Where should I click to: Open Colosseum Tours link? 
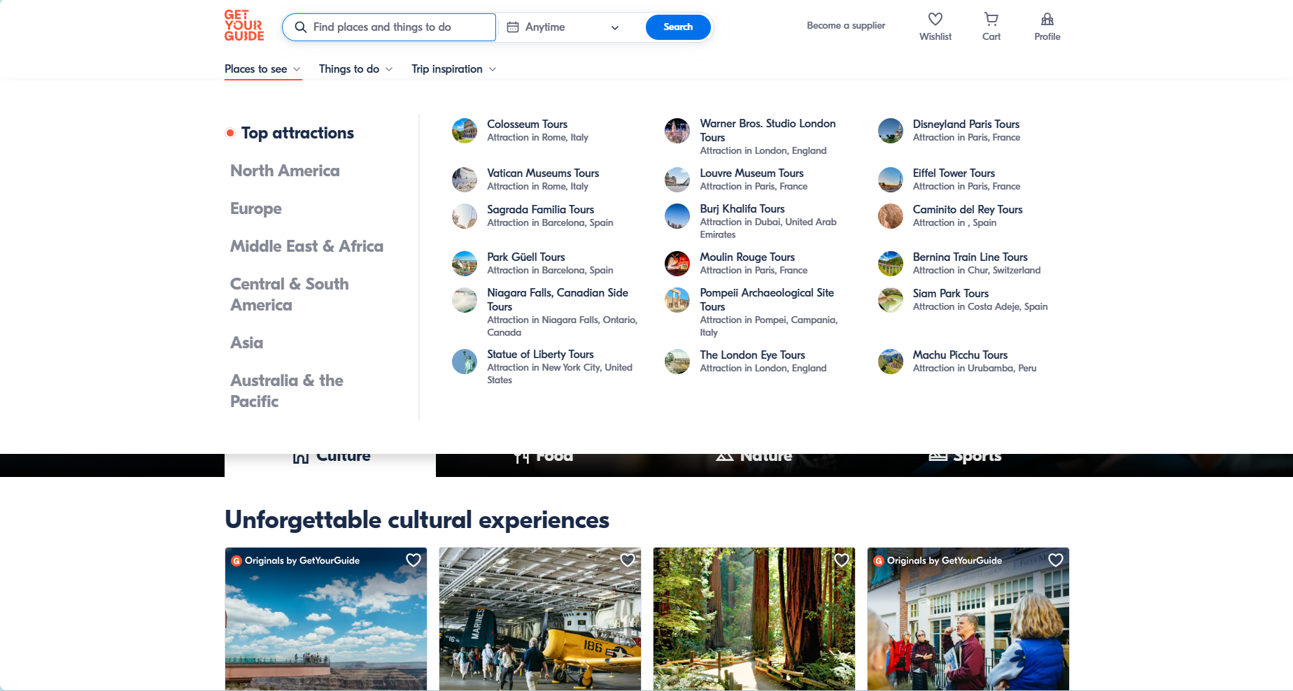click(527, 124)
